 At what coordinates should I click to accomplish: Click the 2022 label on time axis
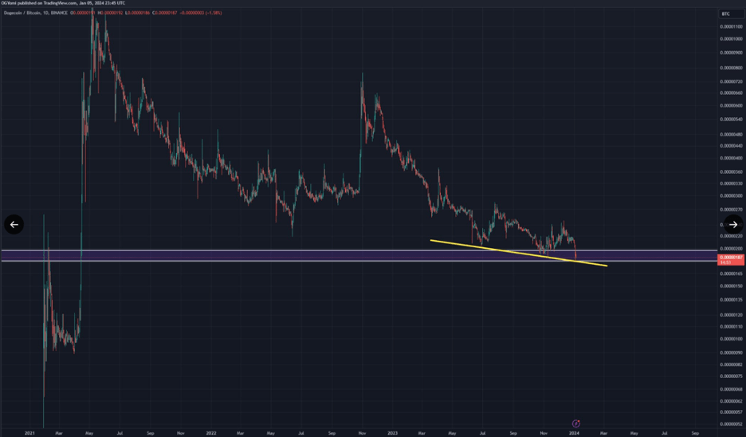(211, 433)
